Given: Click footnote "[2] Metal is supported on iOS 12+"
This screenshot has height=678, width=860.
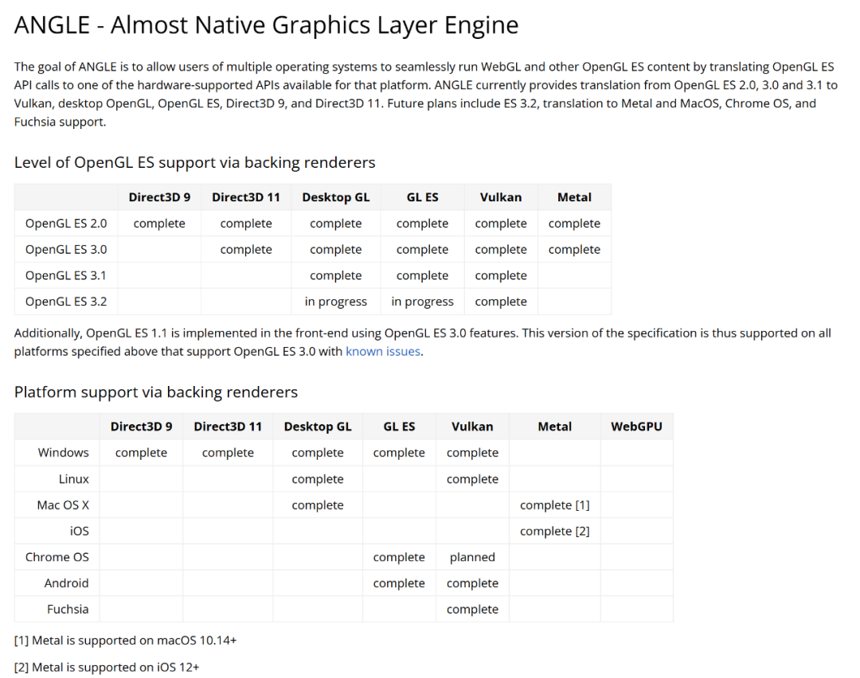Looking at the screenshot, I should click(x=107, y=667).
